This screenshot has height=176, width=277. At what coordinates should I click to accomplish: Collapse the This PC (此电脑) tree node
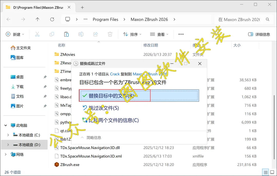click(6, 125)
